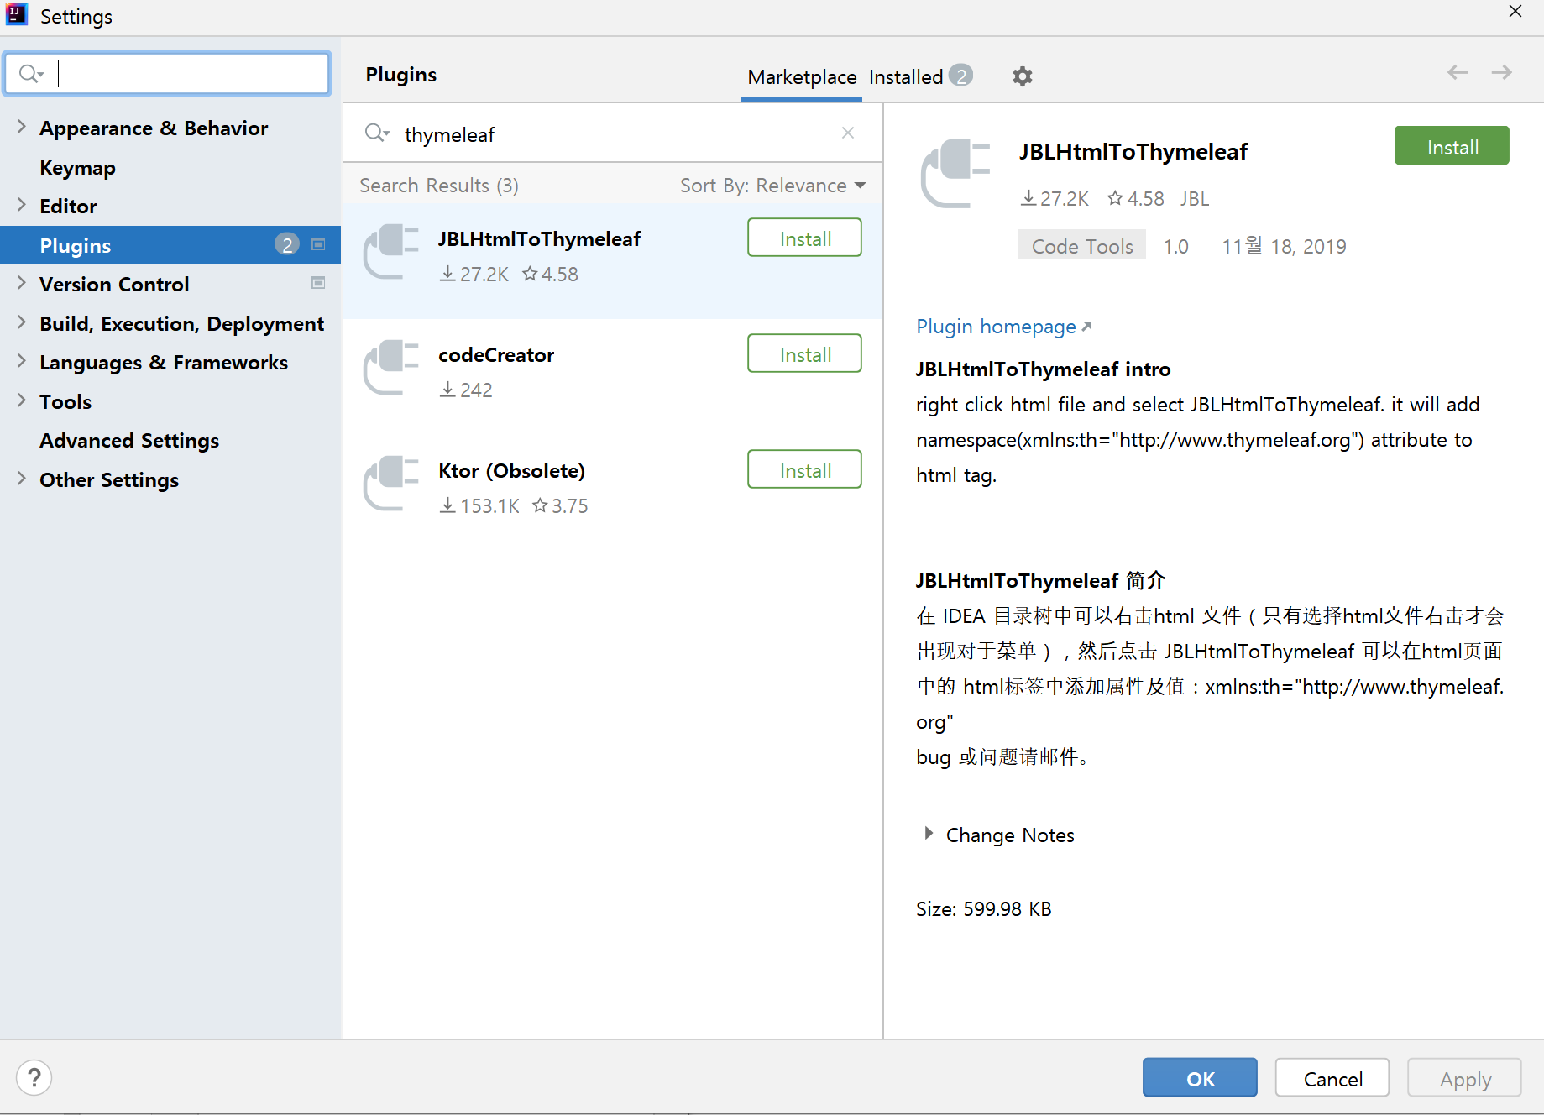The image size is (1544, 1115).
Task: Click the version '1.0' text
Action: pos(1175,246)
